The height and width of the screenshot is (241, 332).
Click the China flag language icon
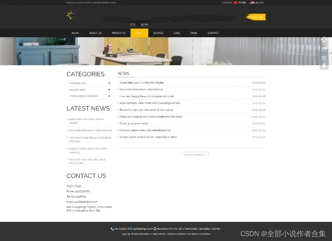[236, 3]
